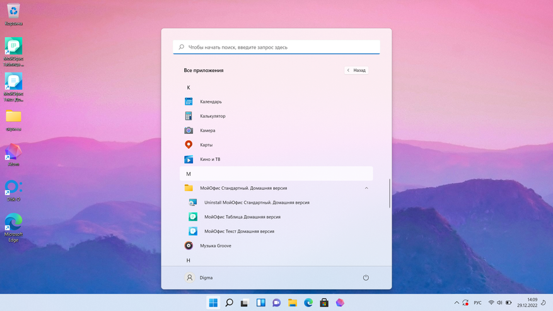Open taskbar Search
The width and height of the screenshot is (553, 311).
tap(230, 303)
